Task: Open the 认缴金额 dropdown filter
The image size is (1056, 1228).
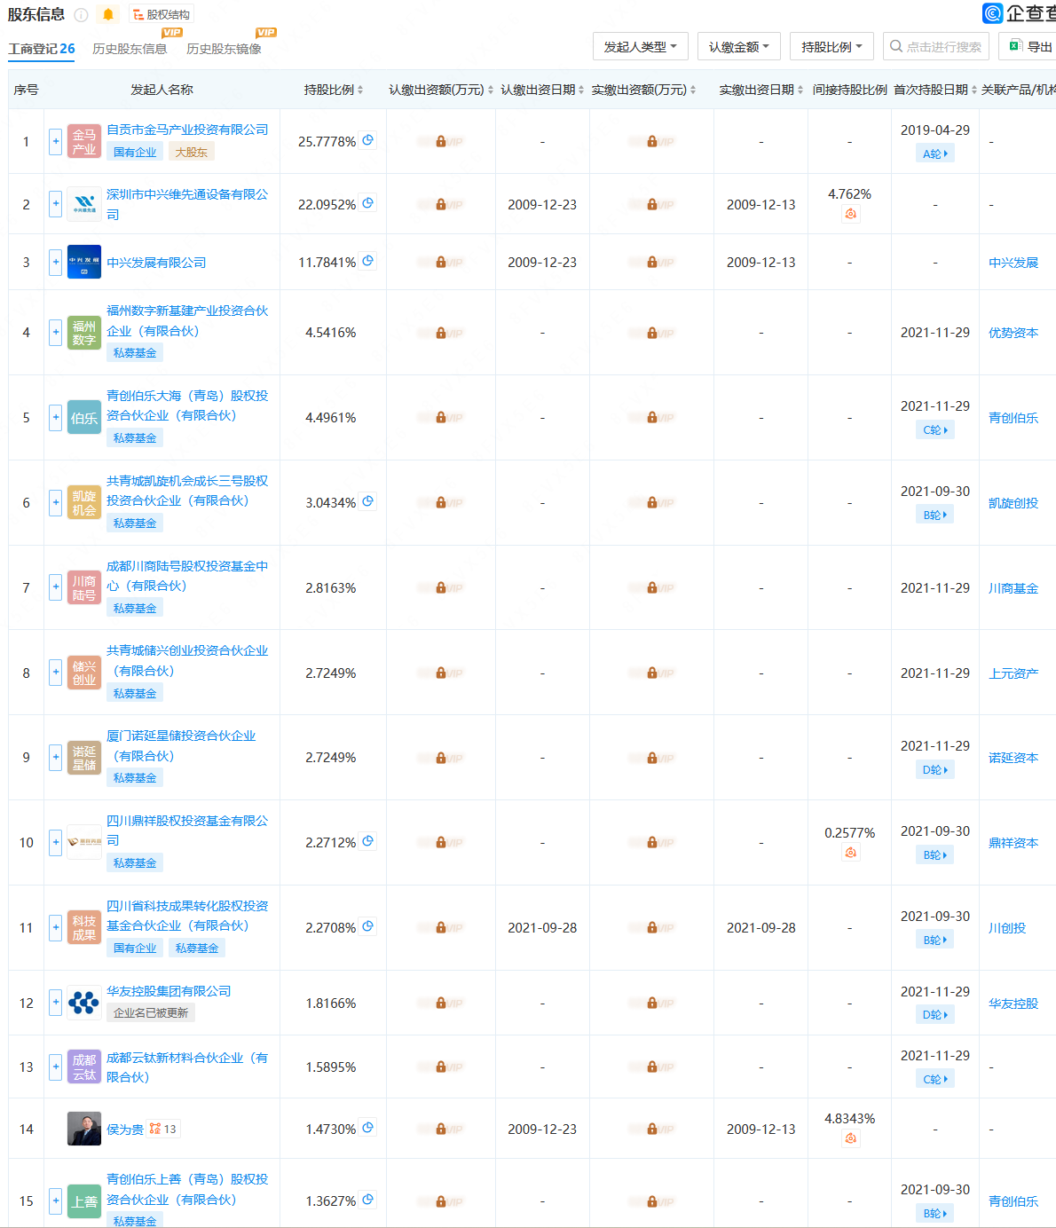Action: 739,46
